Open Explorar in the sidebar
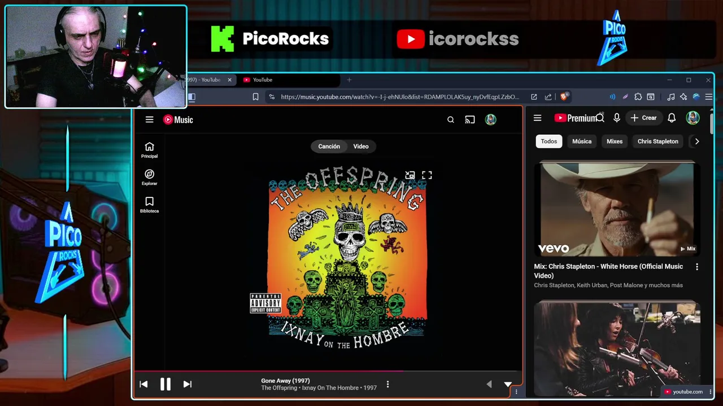Viewport: 723px width, 406px height. [x=149, y=177]
